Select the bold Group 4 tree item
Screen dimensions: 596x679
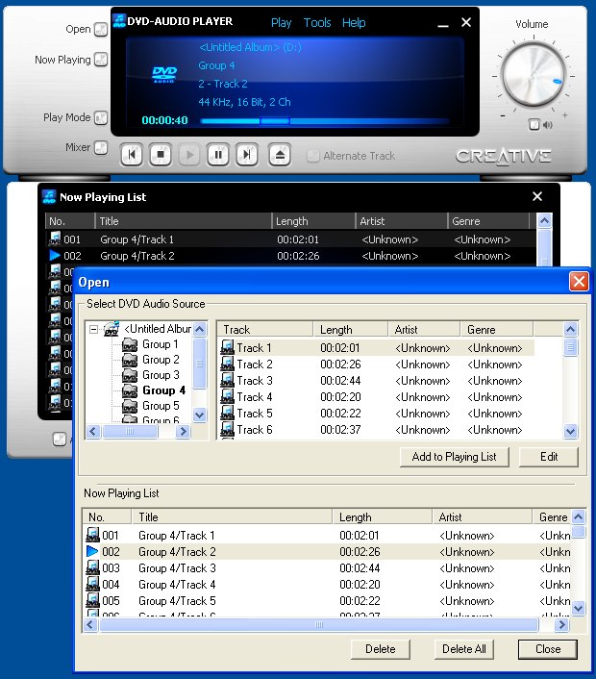click(163, 390)
